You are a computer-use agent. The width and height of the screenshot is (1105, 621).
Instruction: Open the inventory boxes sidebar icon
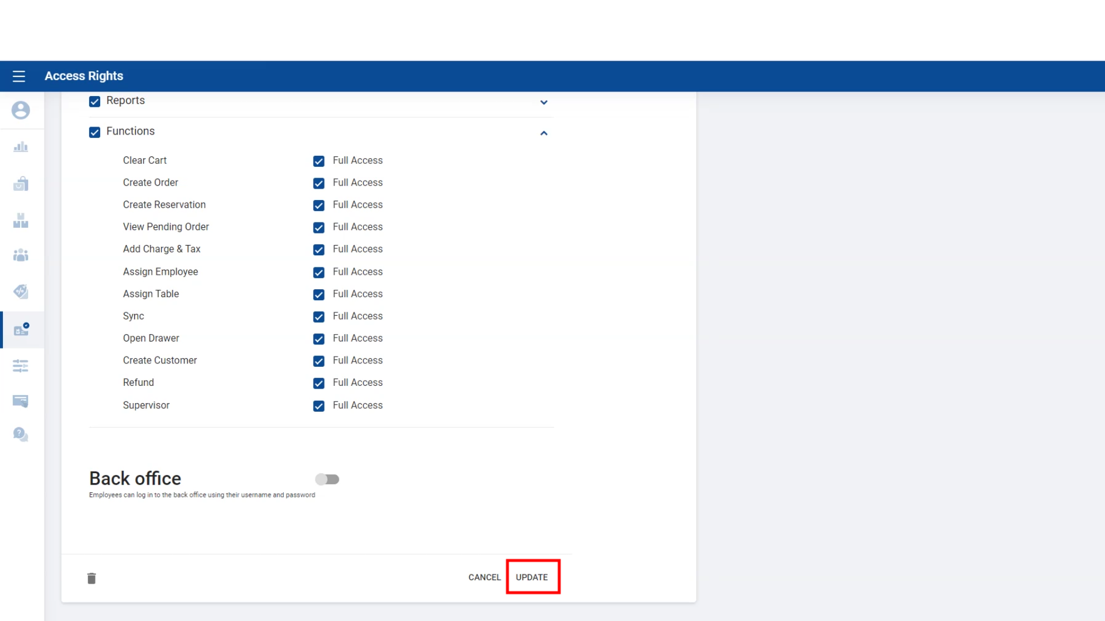tap(21, 220)
